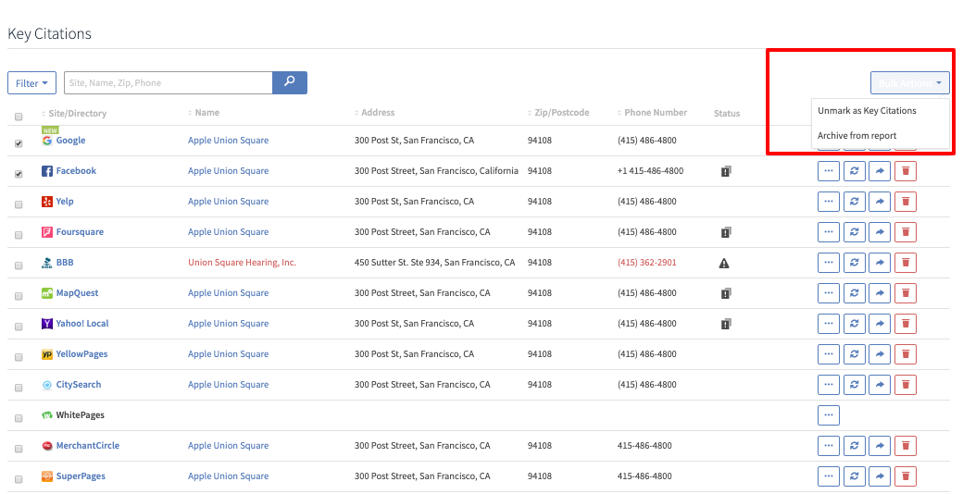The image size is (963, 494).
Task: Delete the MapQuest citation
Action: 906,293
